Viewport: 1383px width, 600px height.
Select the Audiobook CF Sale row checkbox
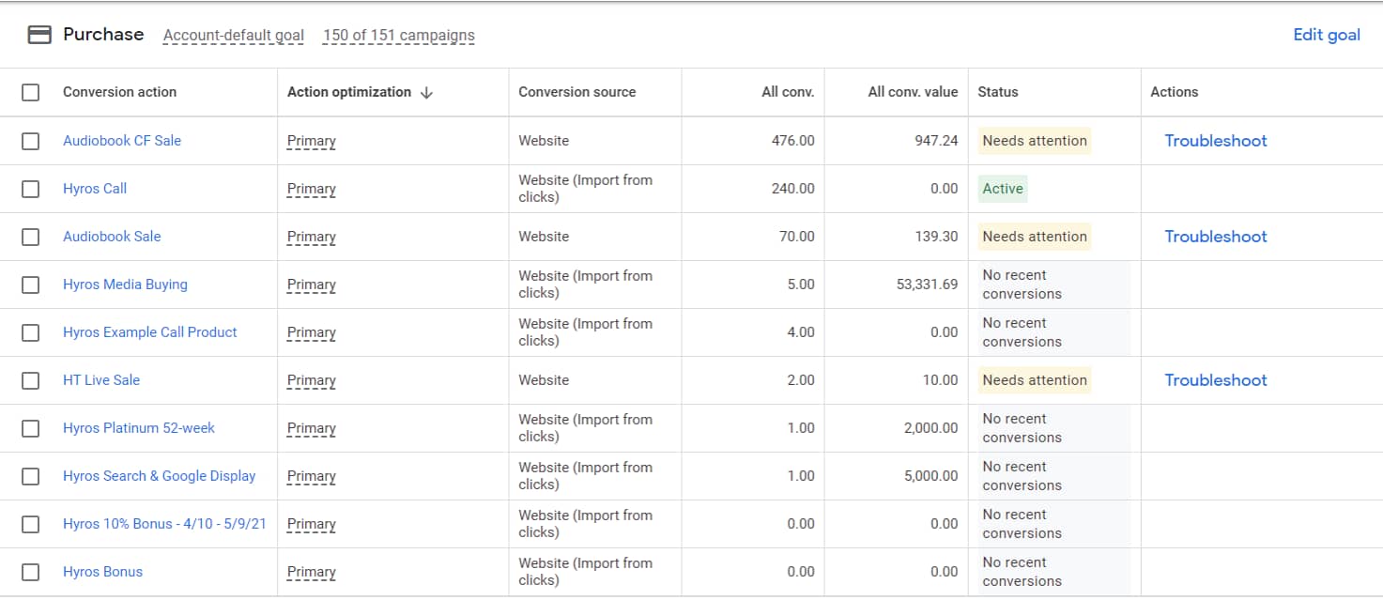click(31, 141)
